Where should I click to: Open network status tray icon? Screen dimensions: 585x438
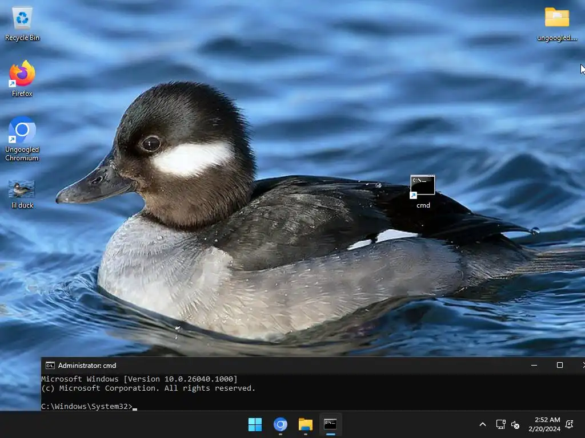point(500,424)
